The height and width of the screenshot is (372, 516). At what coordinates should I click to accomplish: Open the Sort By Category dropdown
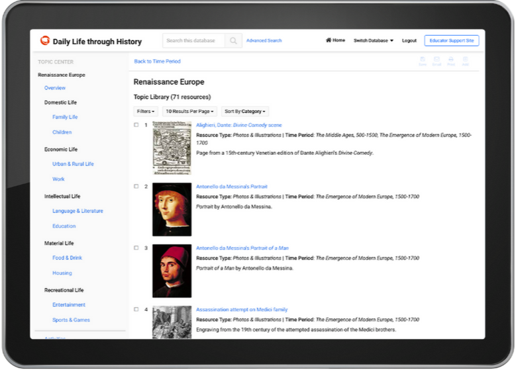click(245, 111)
